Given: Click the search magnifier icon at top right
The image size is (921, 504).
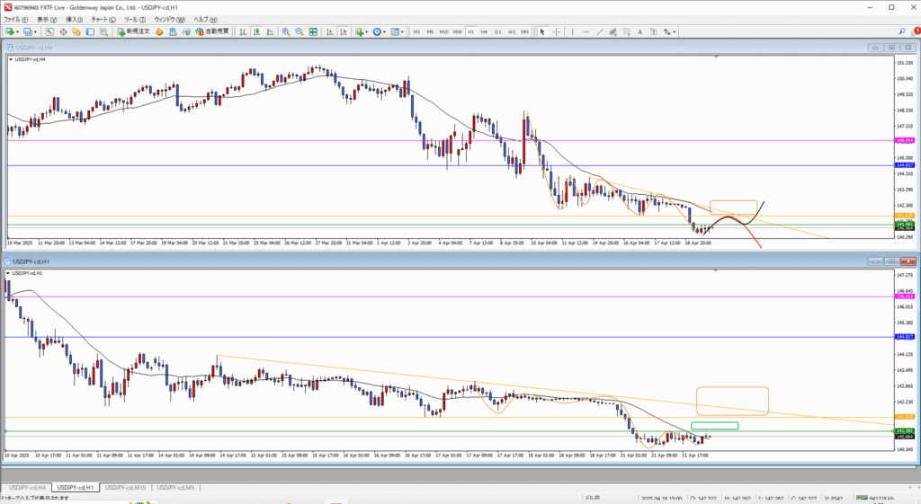Looking at the screenshot, I should pyautogui.click(x=902, y=31).
